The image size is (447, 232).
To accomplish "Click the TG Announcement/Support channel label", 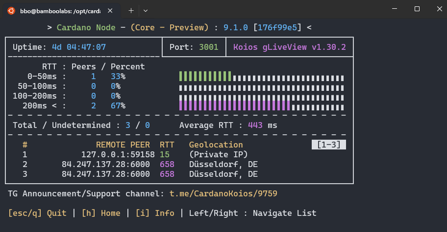I will coord(86,194).
